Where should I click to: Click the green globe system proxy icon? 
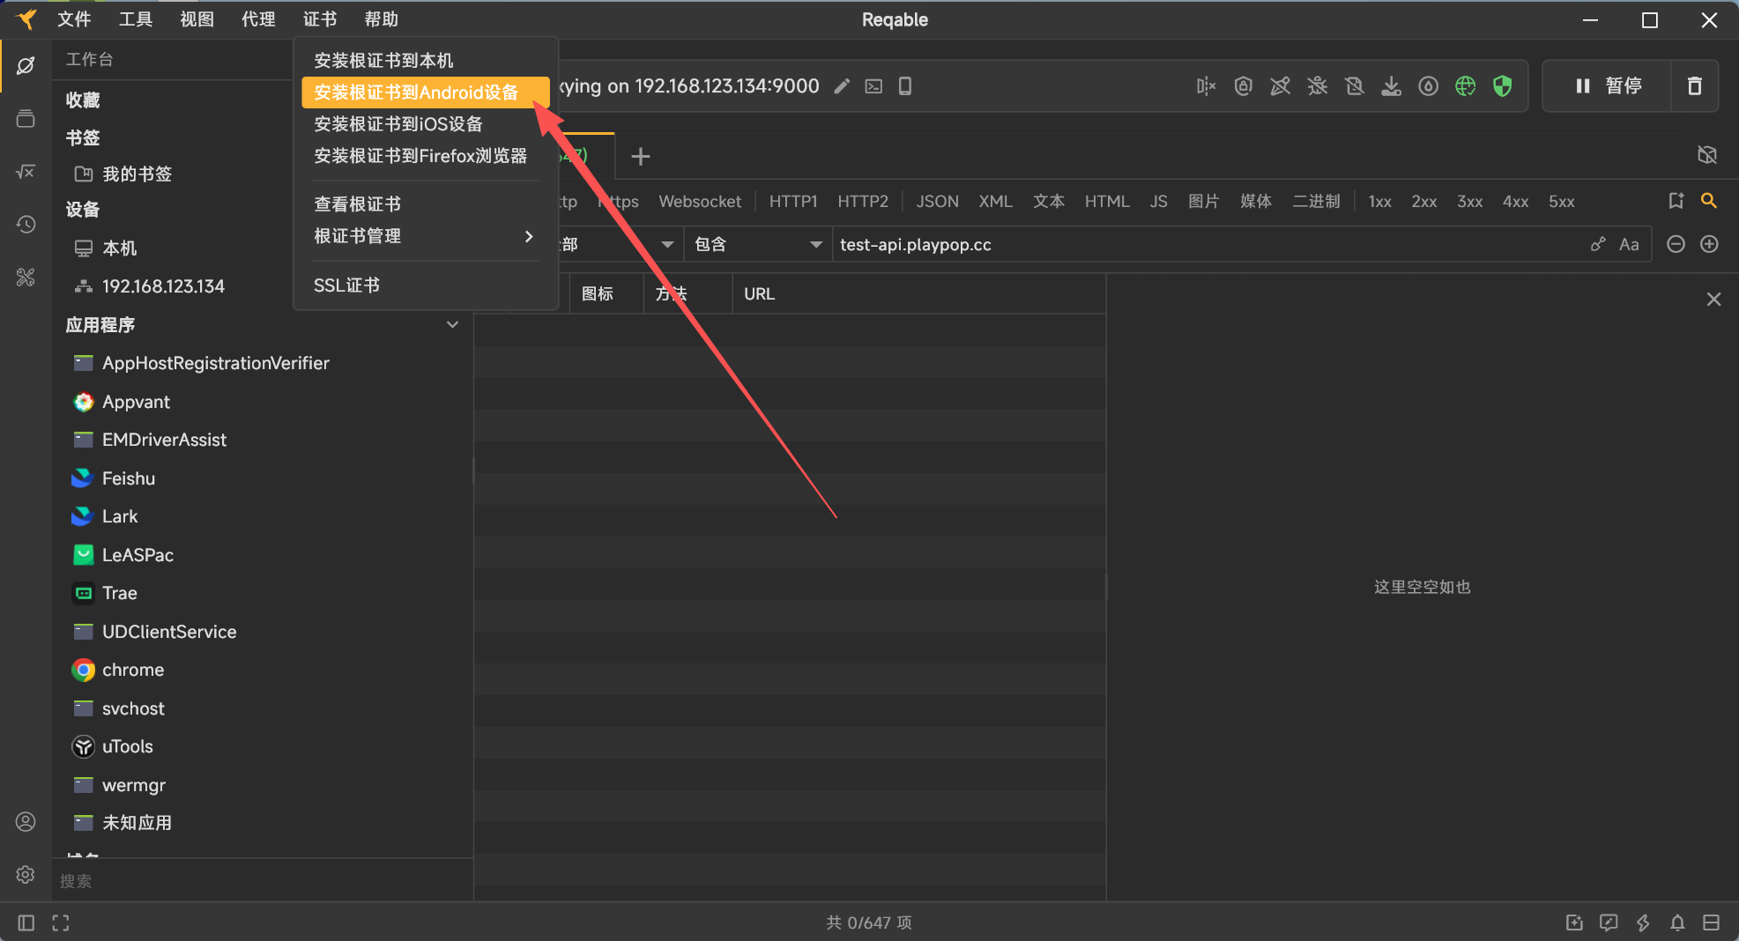coord(1465,86)
